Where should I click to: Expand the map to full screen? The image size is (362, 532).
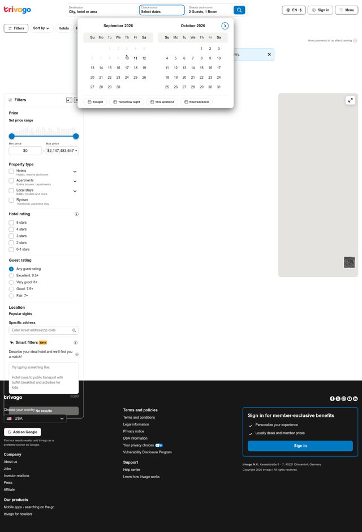coord(351,100)
